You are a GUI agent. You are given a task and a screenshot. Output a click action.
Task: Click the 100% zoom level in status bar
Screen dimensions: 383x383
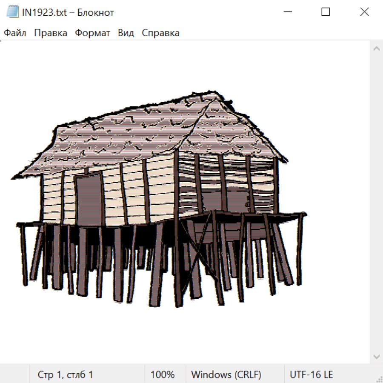(x=163, y=375)
